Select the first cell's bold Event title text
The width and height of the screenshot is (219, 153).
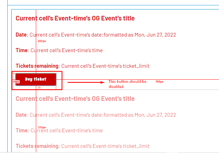click(x=75, y=18)
